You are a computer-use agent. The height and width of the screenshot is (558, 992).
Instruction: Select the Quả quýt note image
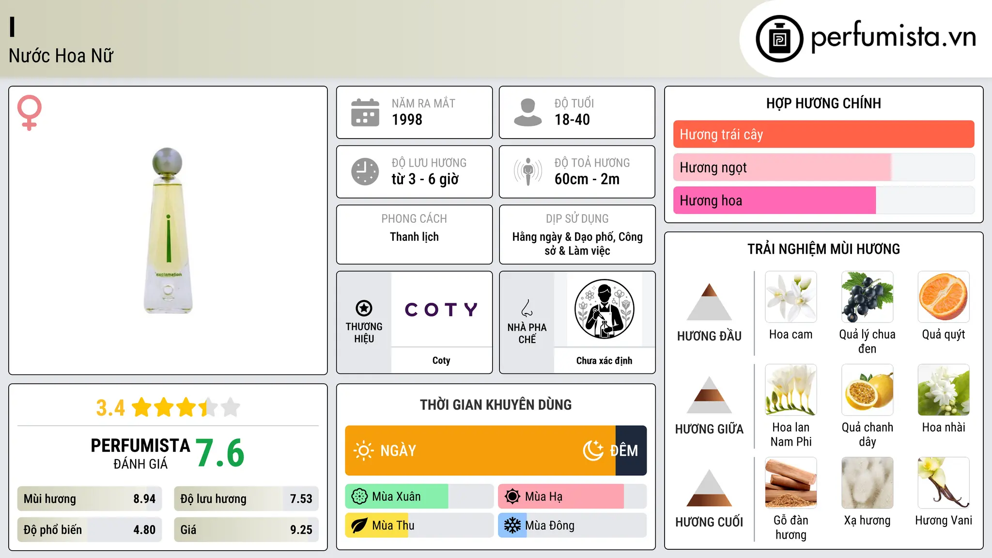[944, 297]
